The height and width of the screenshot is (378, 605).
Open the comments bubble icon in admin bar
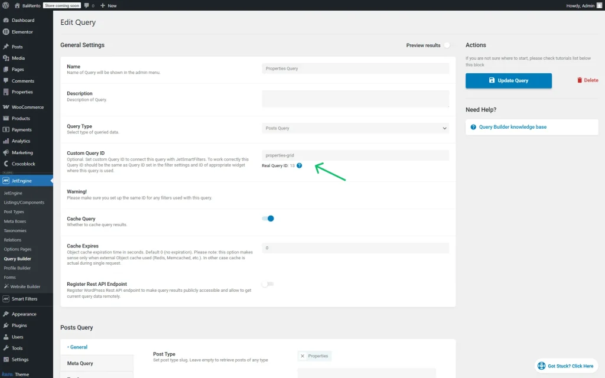[x=86, y=5]
